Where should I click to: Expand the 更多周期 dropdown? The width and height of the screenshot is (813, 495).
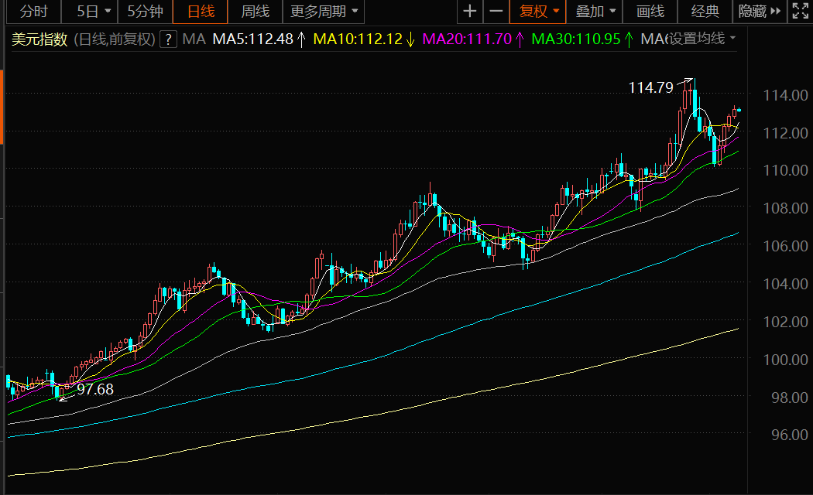tap(324, 12)
